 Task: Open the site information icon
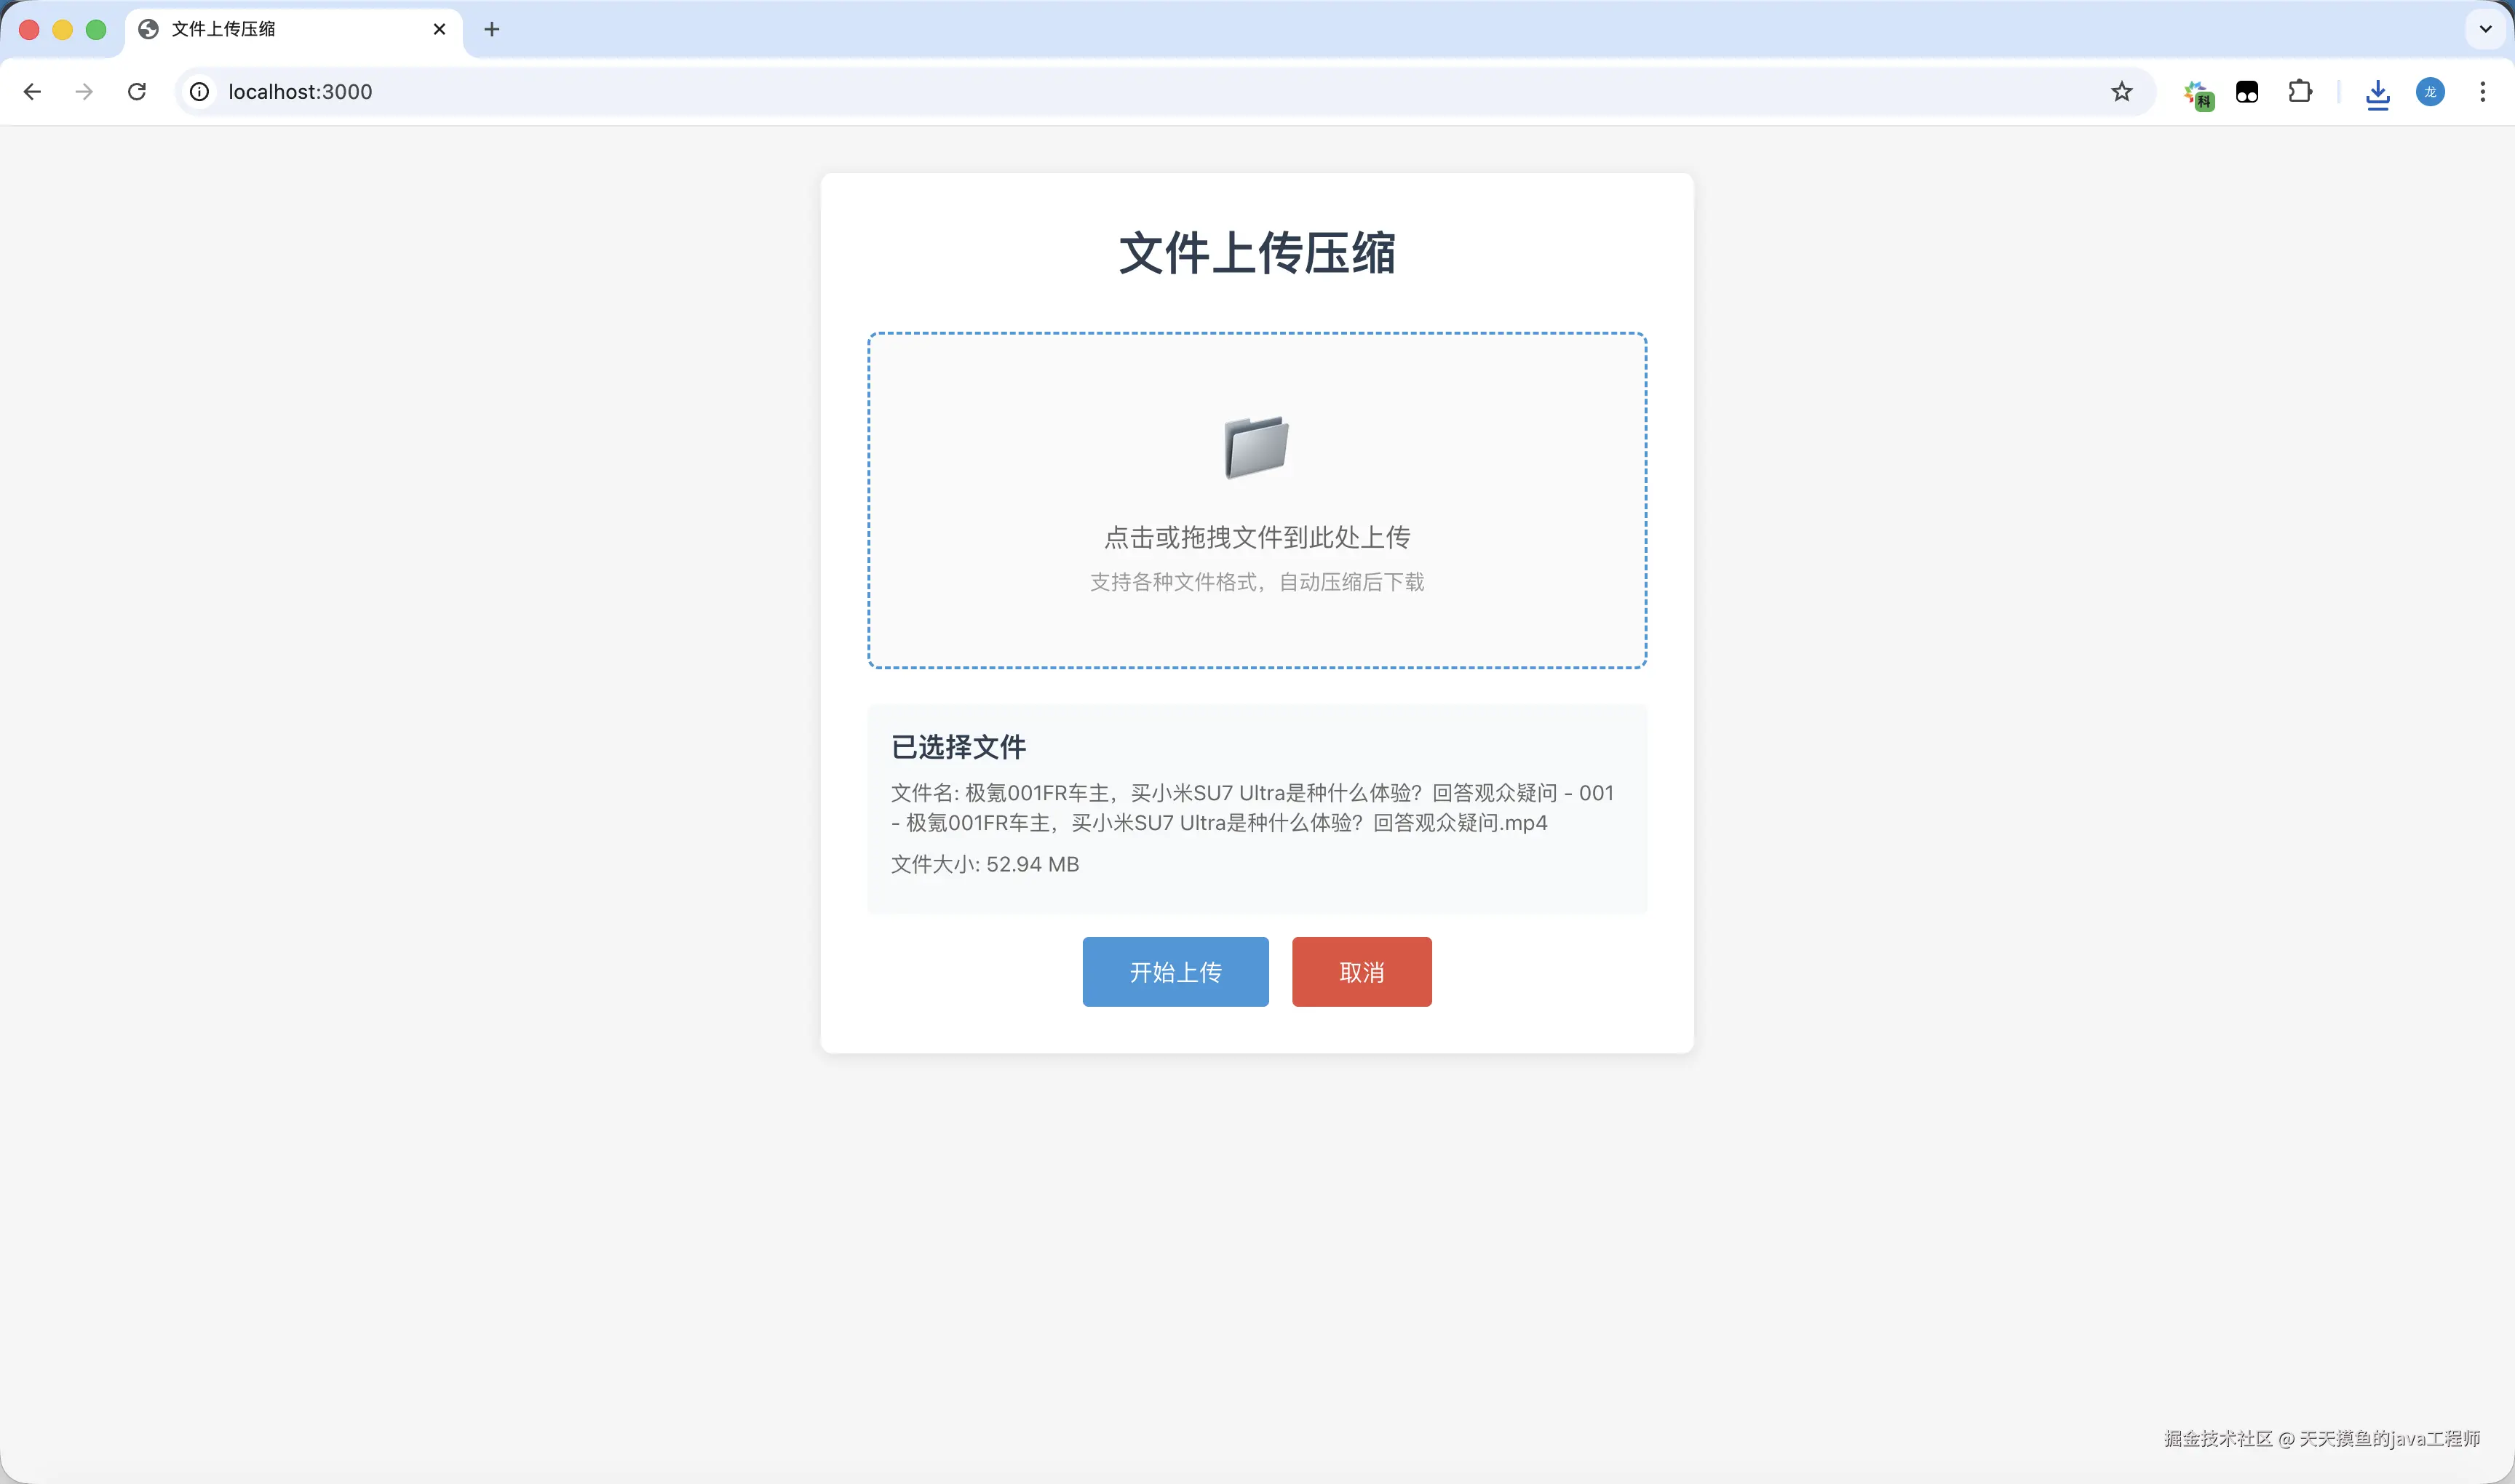pyautogui.click(x=200, y=92)
